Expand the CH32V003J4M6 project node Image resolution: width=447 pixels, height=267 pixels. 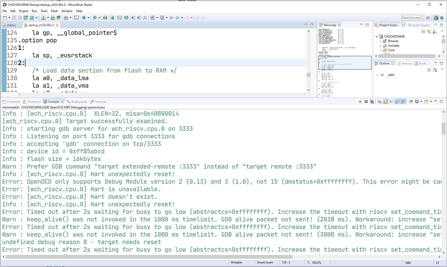click(x=377, y=36)
